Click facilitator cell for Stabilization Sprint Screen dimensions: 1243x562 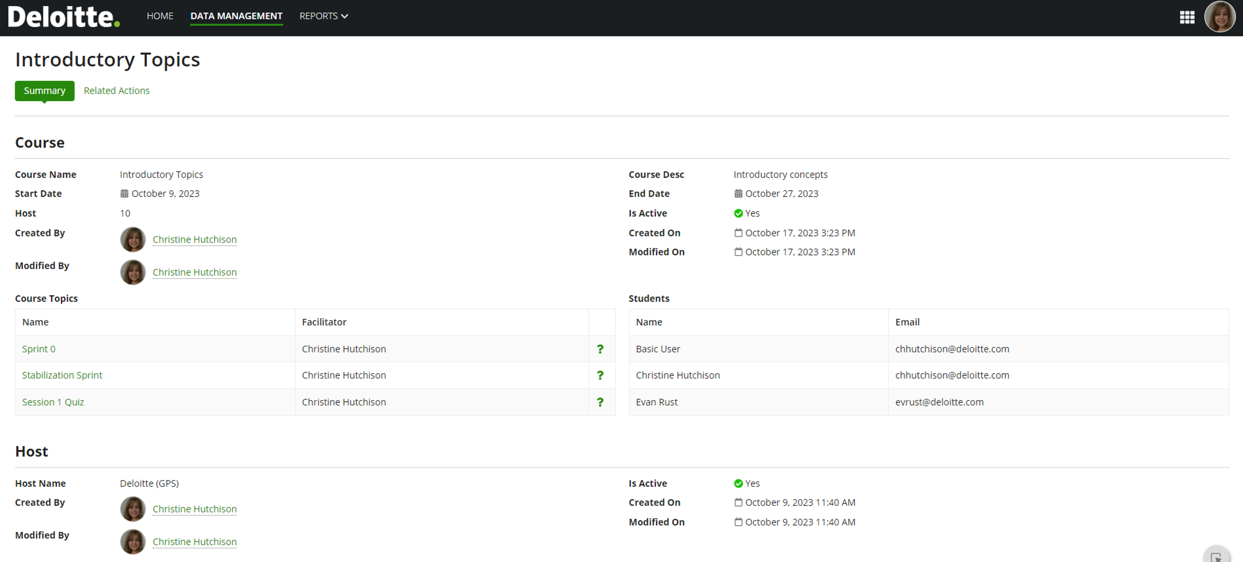coord(442,375)
